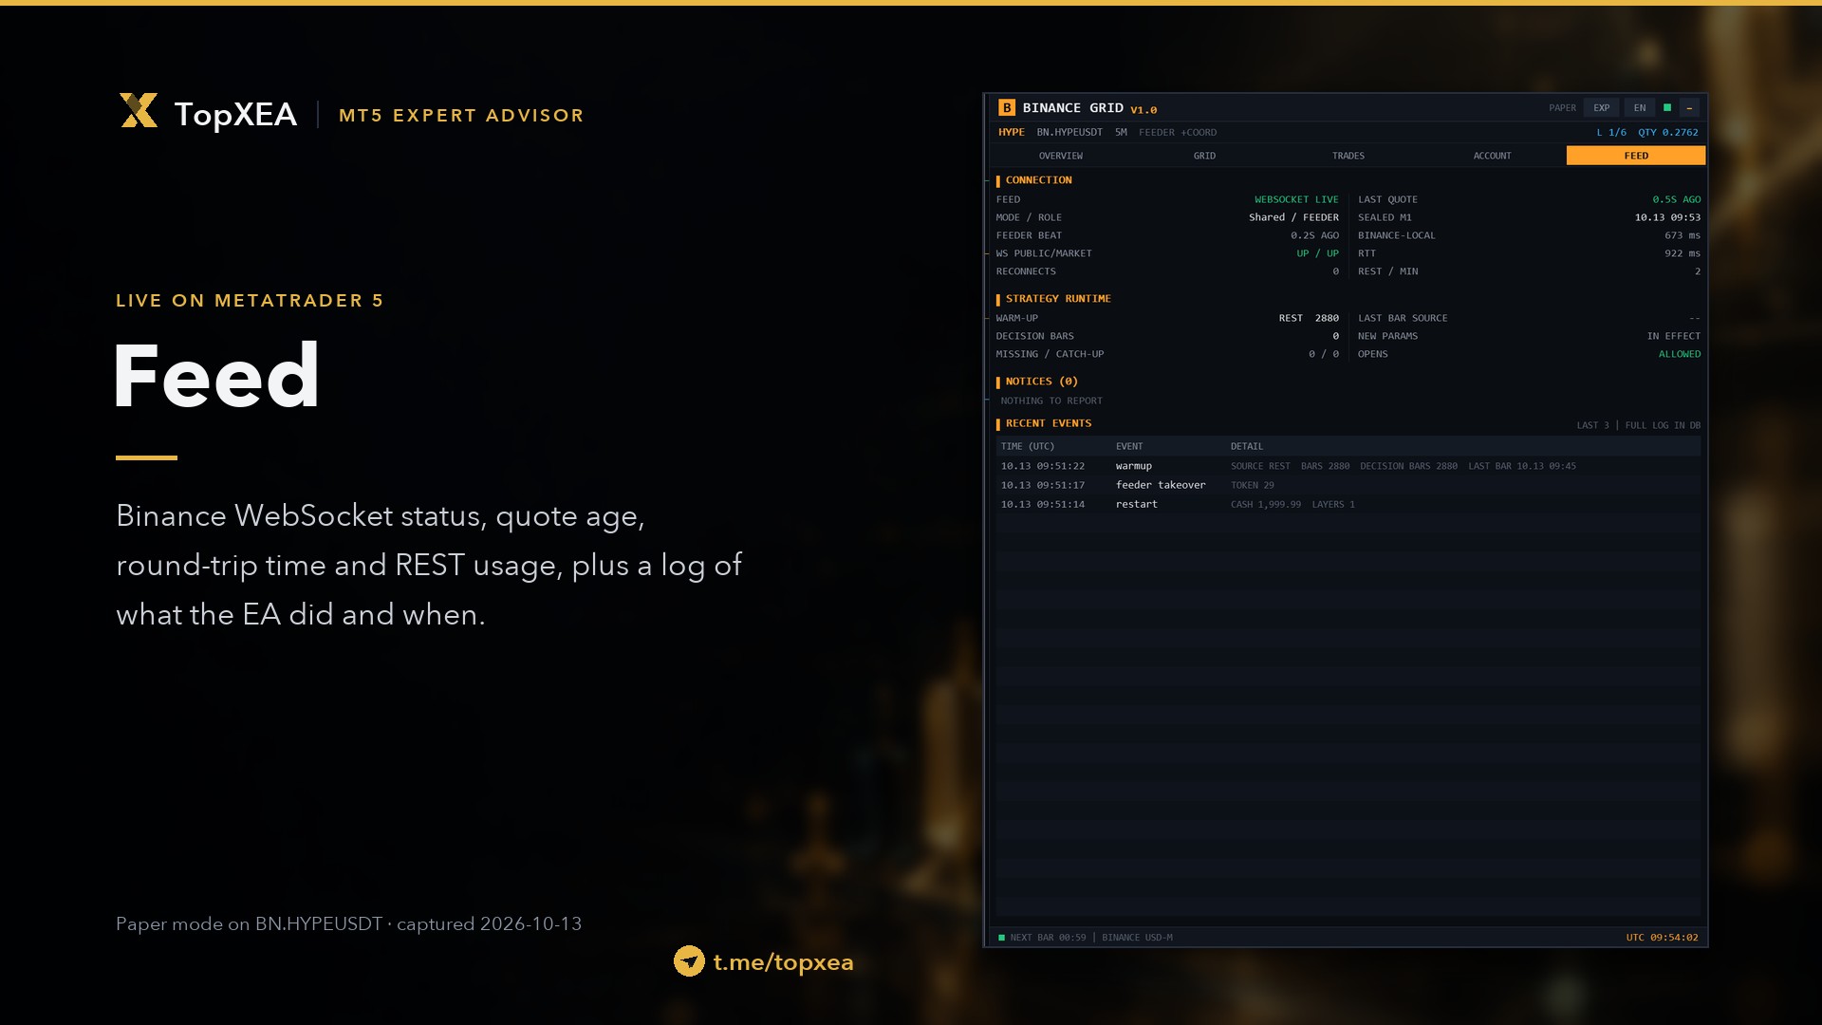Open the ACCOUNT tab

(x=1493, y=156)
